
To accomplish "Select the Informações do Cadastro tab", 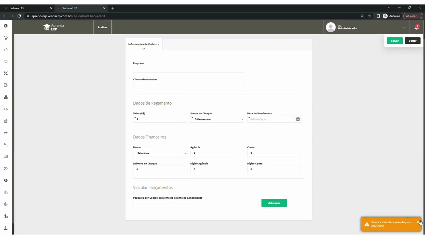I will (x=144, y=44).
